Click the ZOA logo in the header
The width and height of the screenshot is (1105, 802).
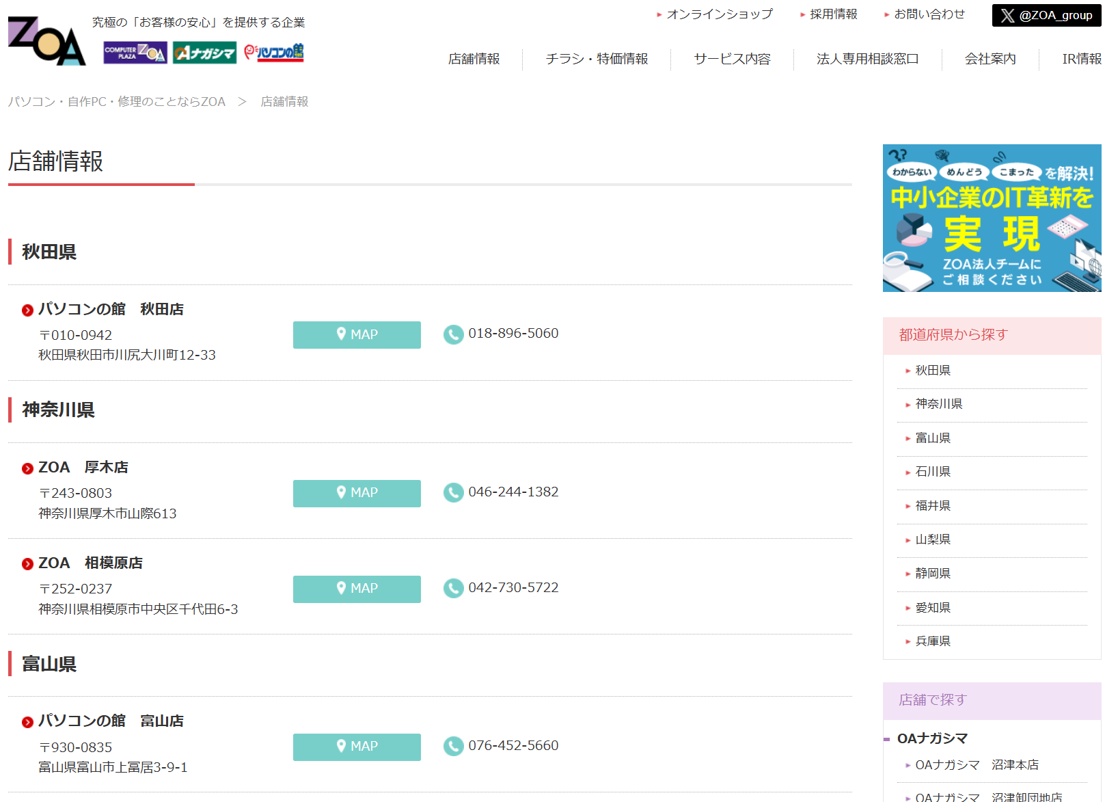(46, 40)
